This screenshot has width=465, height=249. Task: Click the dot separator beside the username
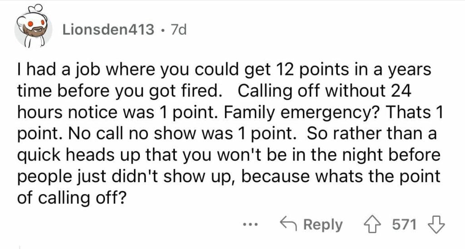(x=163, y=30)
